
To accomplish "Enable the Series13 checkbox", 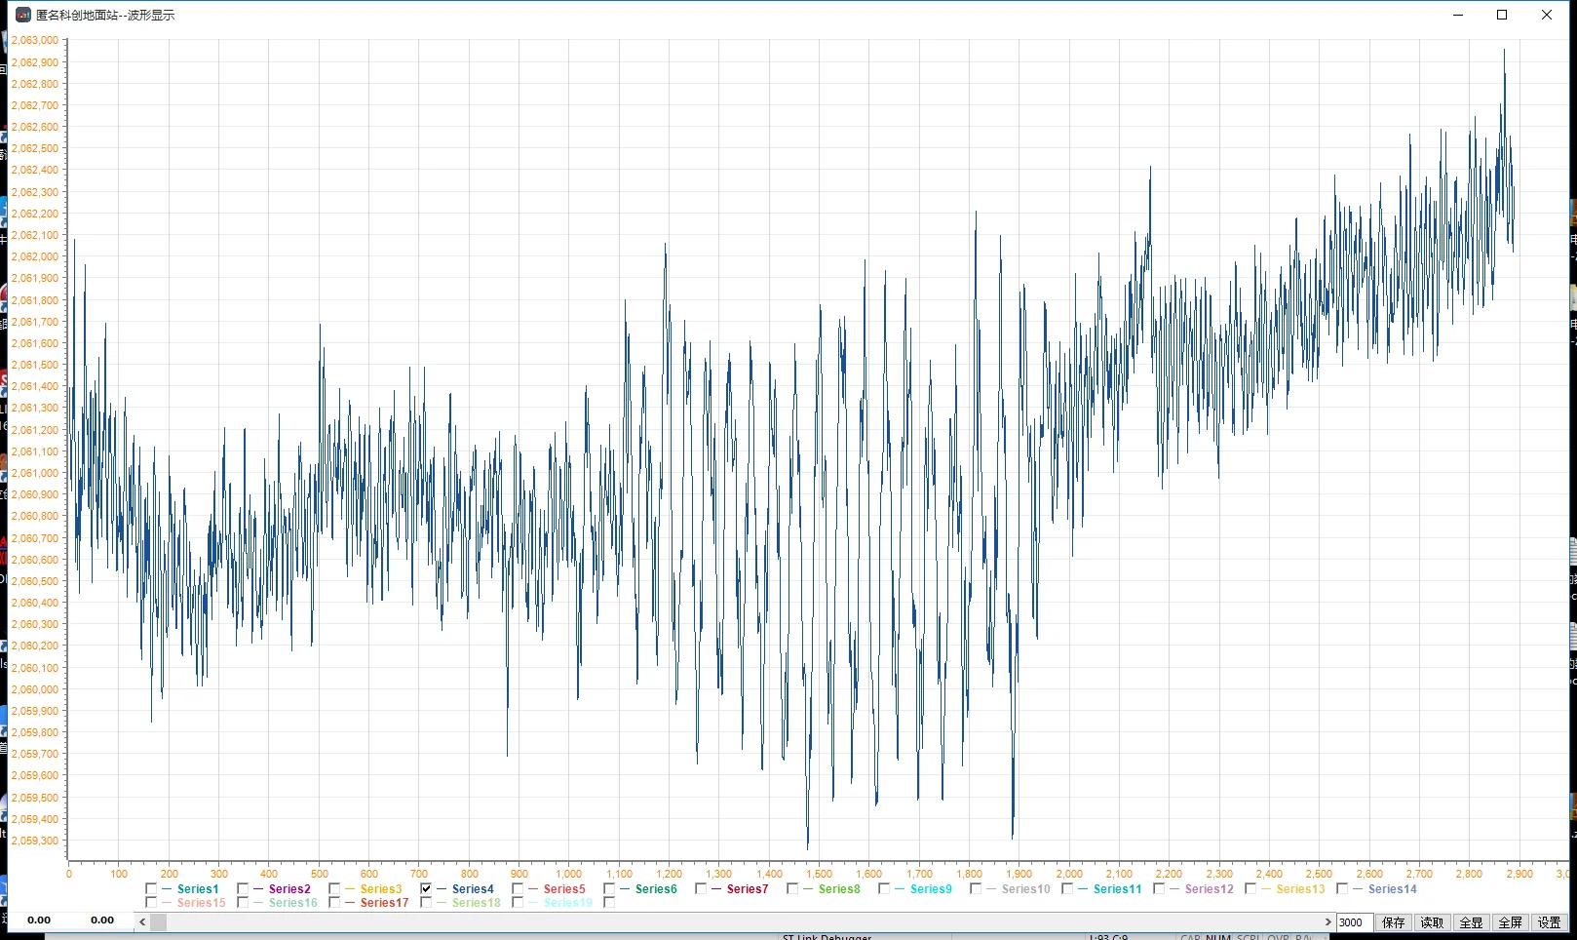I will click(1250, 889).
